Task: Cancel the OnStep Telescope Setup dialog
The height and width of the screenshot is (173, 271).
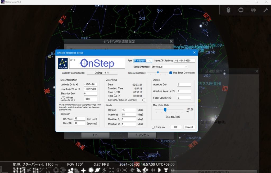Action: point(189,127)
